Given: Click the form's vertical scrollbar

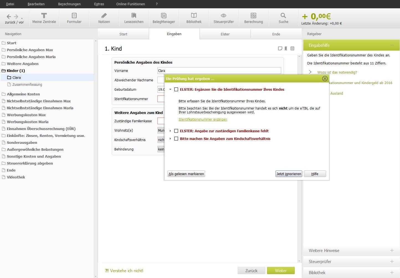Looking at the screenshot, I should click(299, 159).
